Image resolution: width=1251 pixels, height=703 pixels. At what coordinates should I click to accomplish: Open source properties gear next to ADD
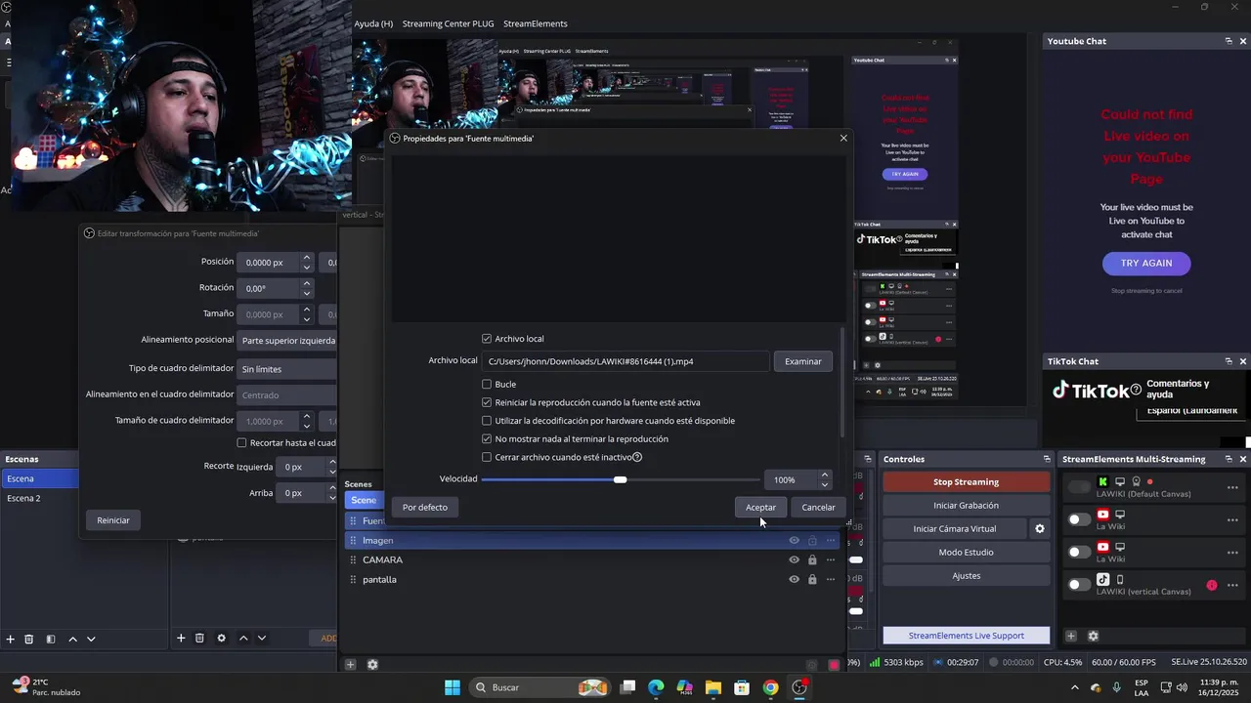tap(221, 638)
